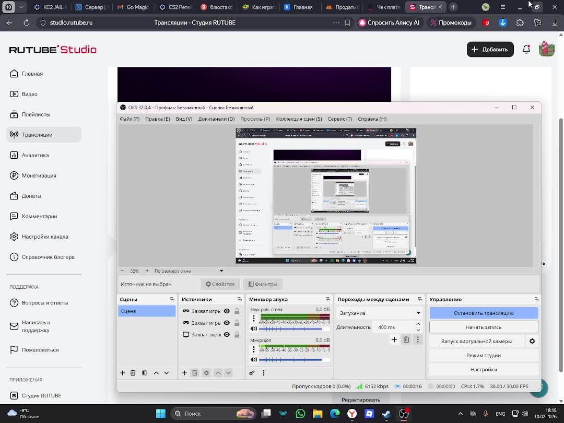The width and height of the screenshot is (564, 423).
Task: Click the Добавить button in RUTUBE
Action: [490, 49]
